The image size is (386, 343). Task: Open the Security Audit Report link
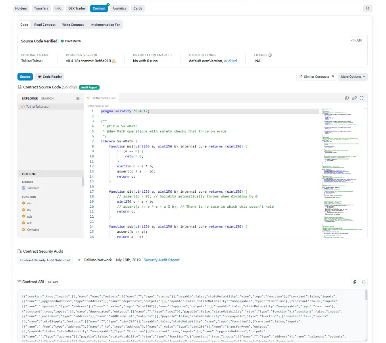pyautogui.click(x=161, y=260)
